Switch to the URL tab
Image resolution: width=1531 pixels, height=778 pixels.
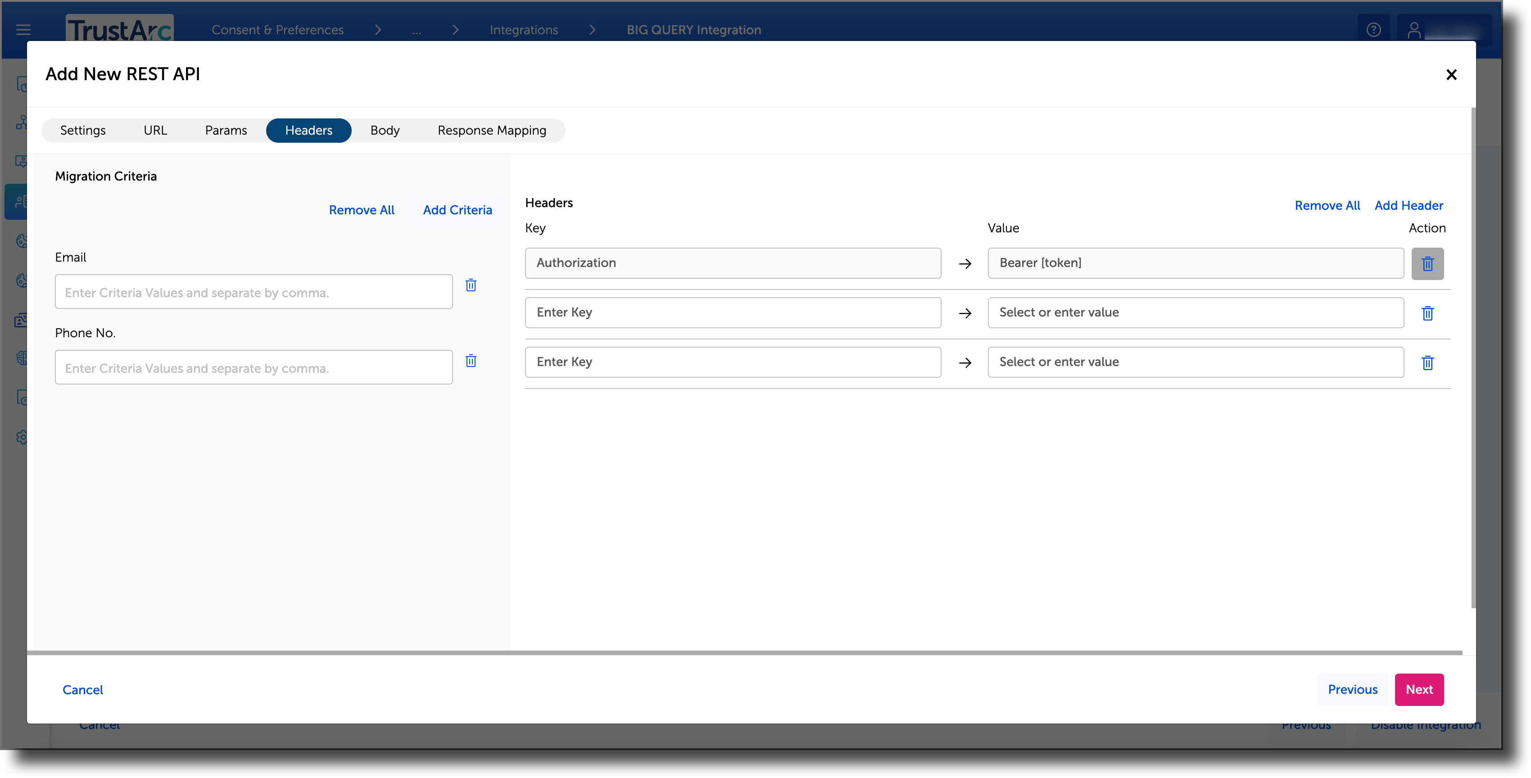[x=155, y=130]
